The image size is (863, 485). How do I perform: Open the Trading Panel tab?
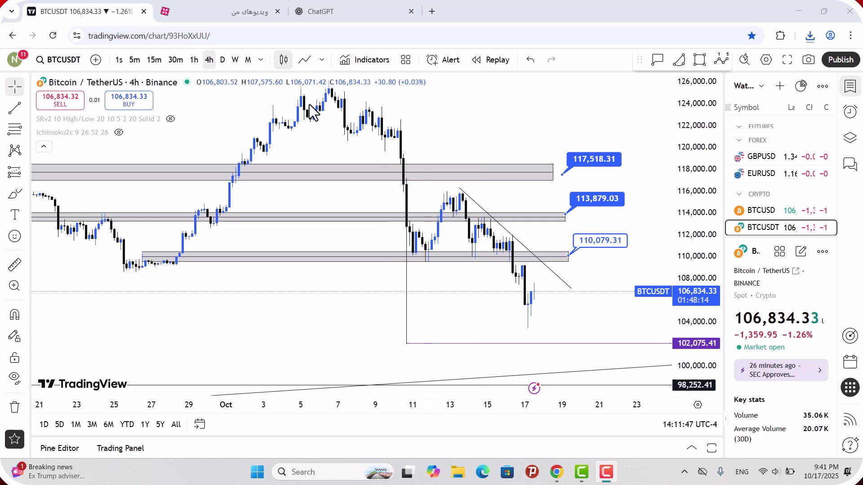point(120,448)
